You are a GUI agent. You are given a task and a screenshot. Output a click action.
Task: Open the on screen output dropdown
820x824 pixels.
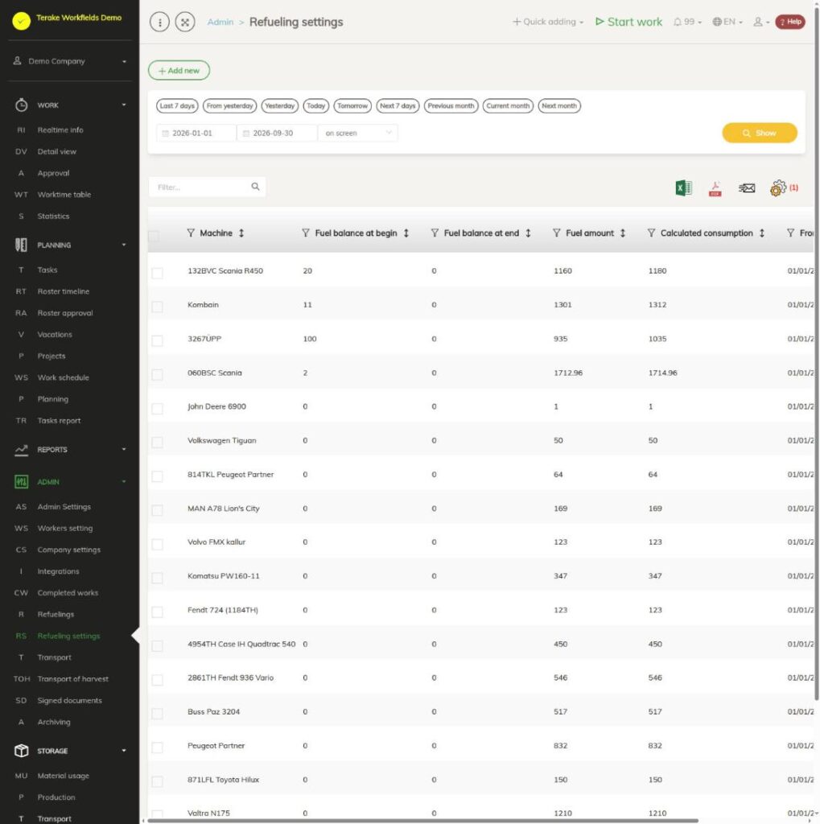coord(358,133)
